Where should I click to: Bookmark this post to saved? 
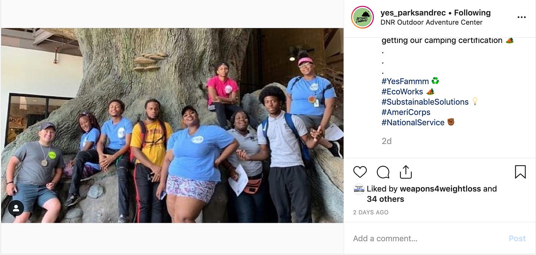(520, 172)
